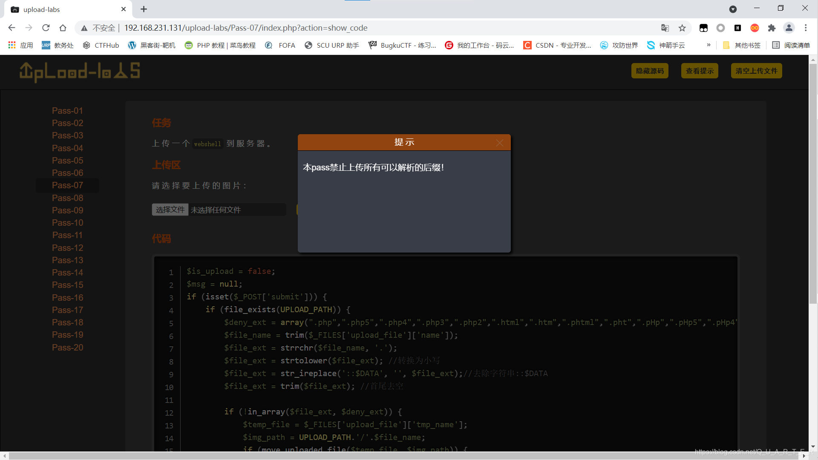This screenshot has height=460, width=818.
Task: Close the upload-labs tab
Action: point(124,9)
